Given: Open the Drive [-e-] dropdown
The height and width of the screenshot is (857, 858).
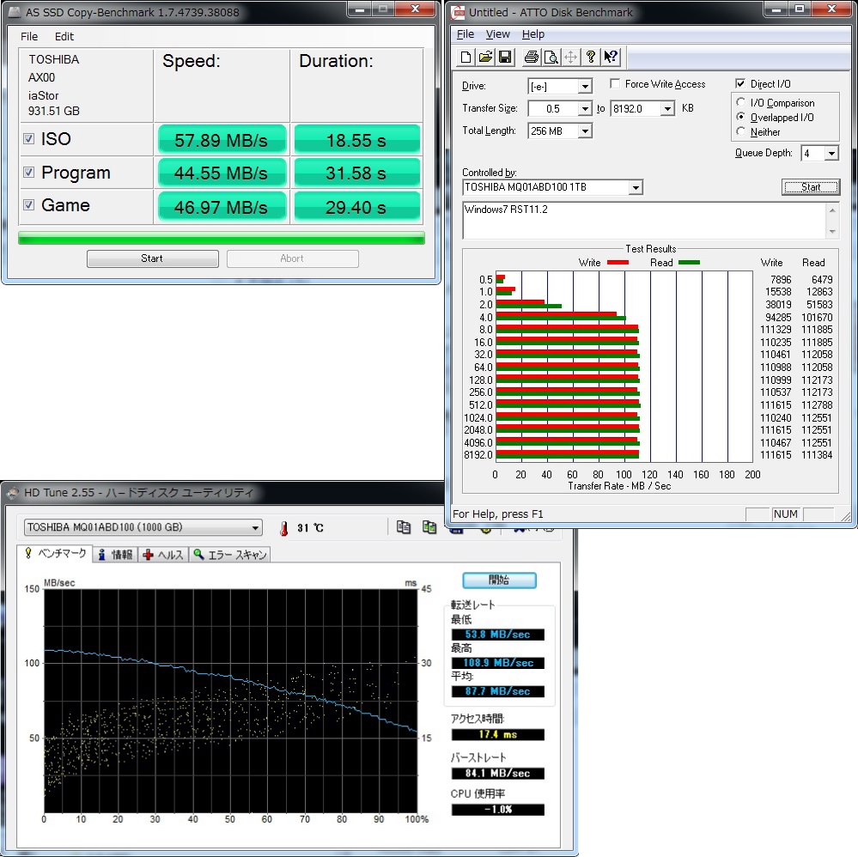Looking at the screenshot, I should [x=584, y=87].
